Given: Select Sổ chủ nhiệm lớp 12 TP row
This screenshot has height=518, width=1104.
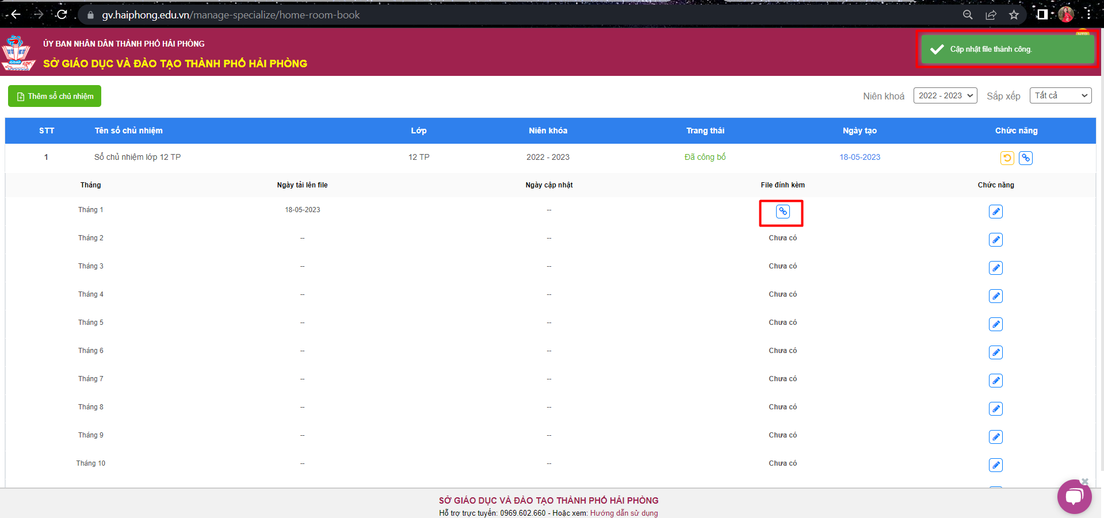Looking at the screenshot, I should [137, 157].
